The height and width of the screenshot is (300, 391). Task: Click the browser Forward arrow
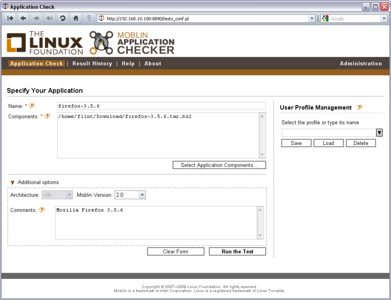click(x=36, y=18)
